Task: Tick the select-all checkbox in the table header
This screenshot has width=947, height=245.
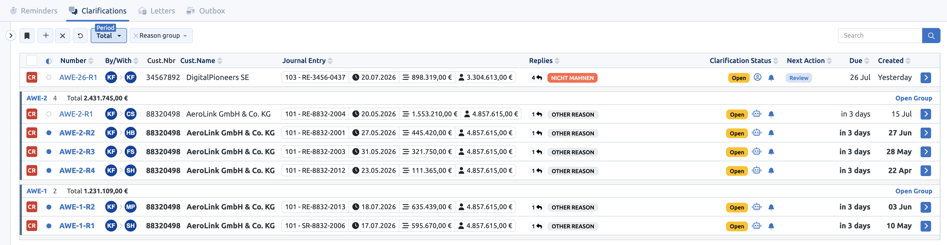Action: coord(32,61)
